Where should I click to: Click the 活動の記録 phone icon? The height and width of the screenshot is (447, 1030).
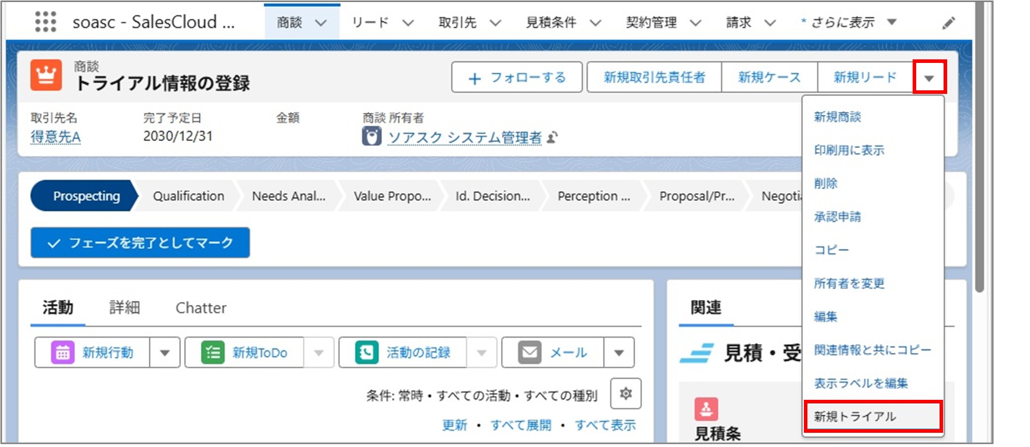(x=366, y=352)
